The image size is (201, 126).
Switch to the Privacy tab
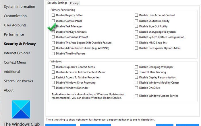(x=74, y=3)
